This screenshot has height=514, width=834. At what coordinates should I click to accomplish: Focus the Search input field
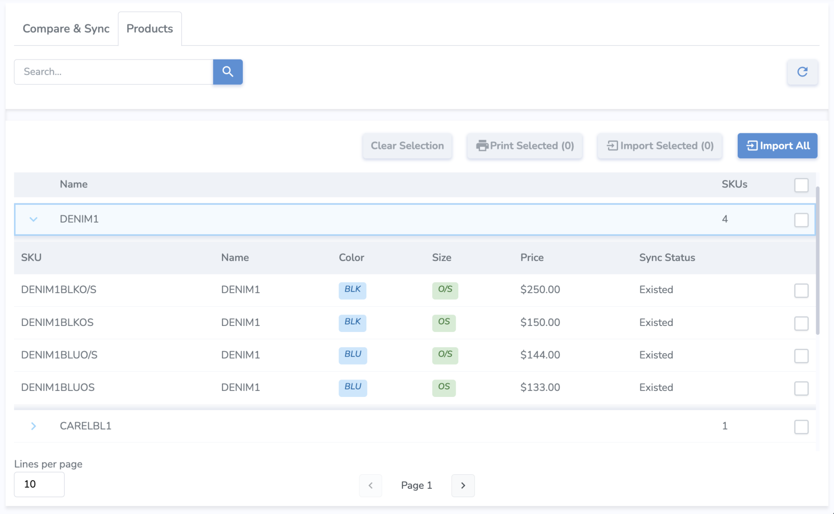(114, 72)
